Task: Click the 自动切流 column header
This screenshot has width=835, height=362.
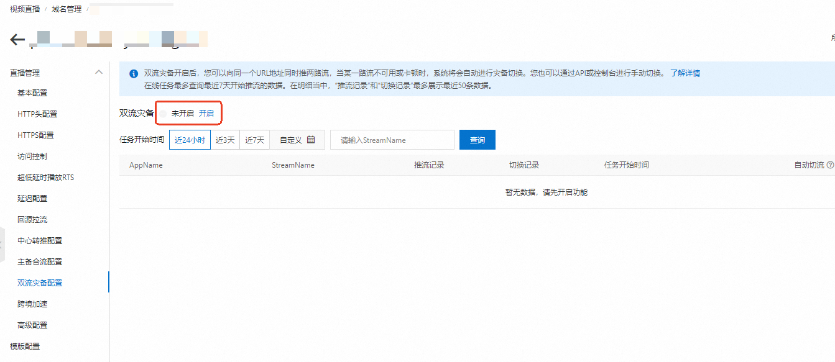Action: tap(810, 165)
